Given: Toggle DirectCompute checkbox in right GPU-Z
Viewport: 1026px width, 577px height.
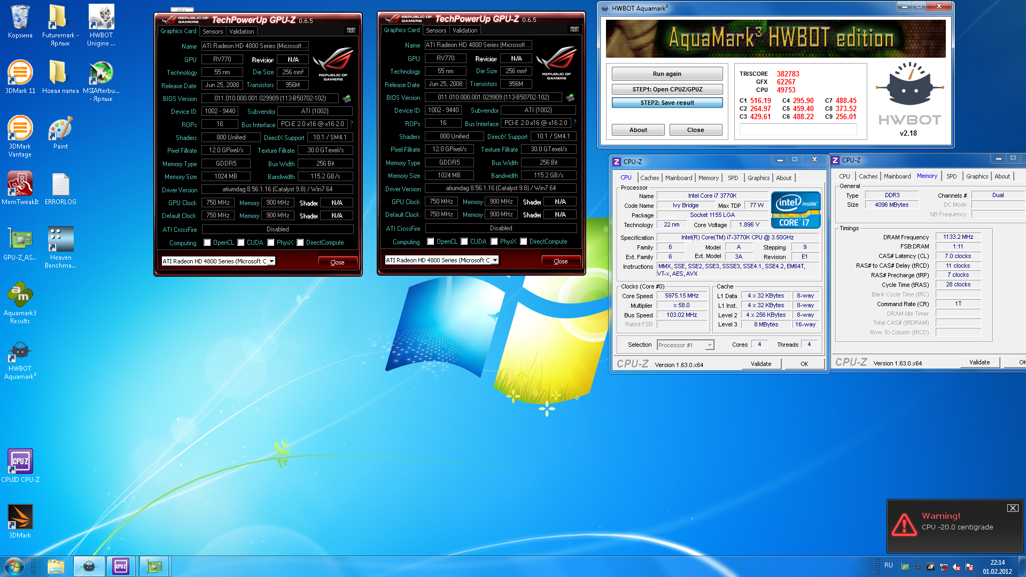Looking at the screenshot, I should point(524,241).
